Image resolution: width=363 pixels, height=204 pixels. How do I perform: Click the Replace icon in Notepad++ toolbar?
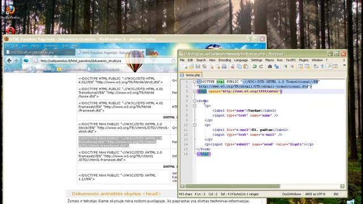click(x=276, y=67)
